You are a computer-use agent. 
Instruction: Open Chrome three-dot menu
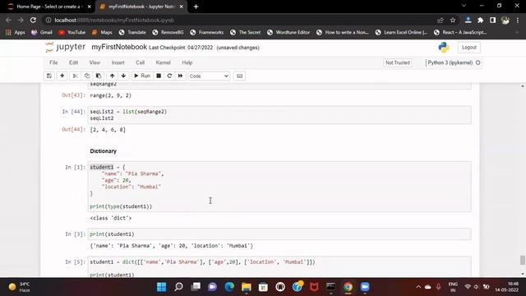[518, 20]
